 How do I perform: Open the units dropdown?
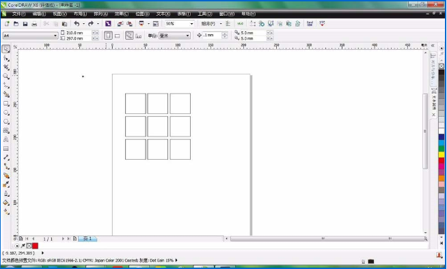pyautogui.click(x=187, y=36)
